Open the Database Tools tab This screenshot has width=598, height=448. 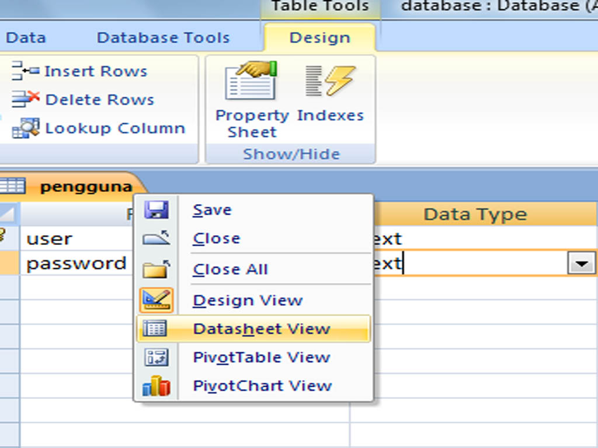coord(164,37)
